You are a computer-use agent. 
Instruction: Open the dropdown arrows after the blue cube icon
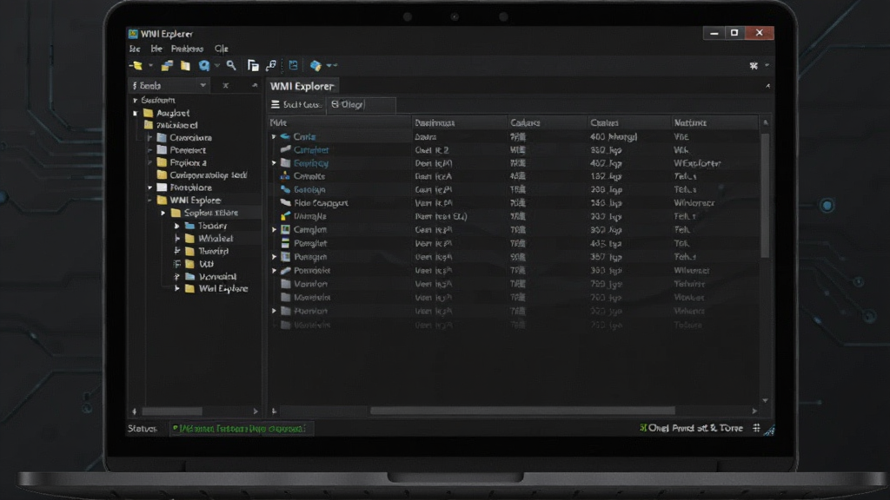tap(332, 66)
